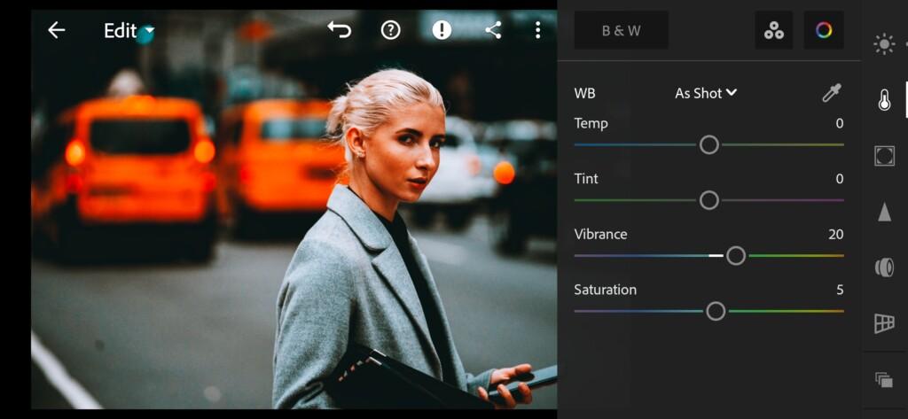The height and width of the screenshot is (419, 908).
Task: Adjust the Temp slider handle
Action: 708,144
